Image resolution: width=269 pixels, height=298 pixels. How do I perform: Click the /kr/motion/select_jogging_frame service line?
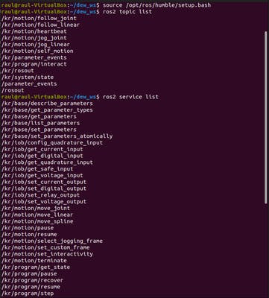pos(52,241)
